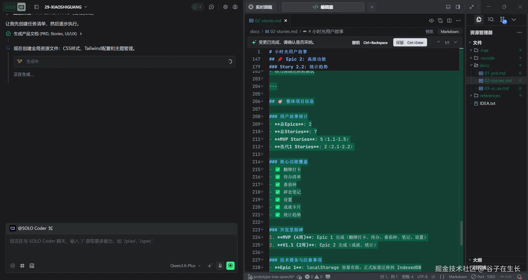The image size is (528, 280).
Task: Add a new tab with plus button
Action: click(372, 7)
